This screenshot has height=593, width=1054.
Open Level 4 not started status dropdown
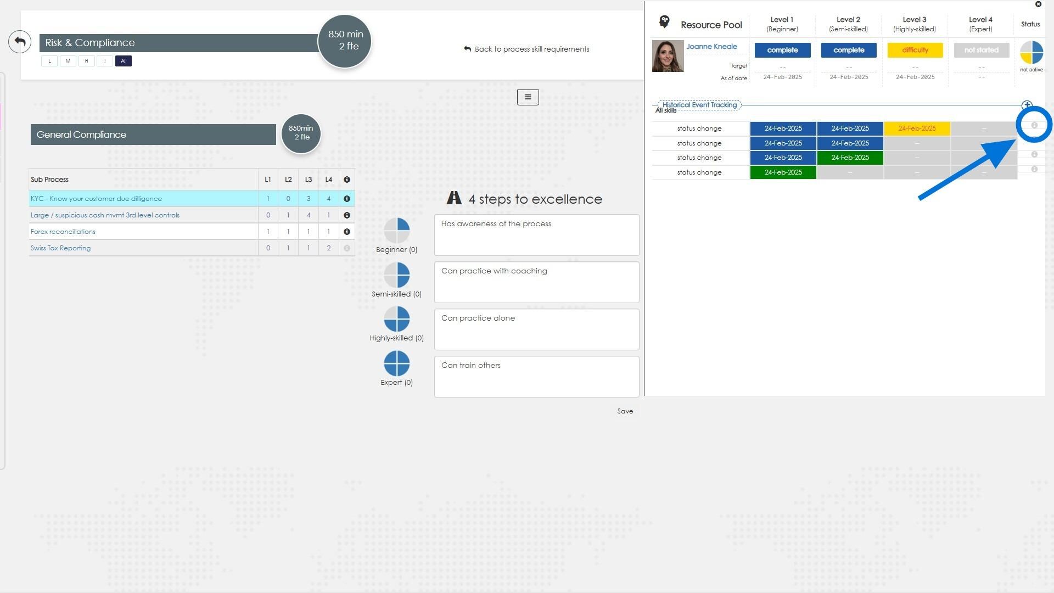point(981,50)
